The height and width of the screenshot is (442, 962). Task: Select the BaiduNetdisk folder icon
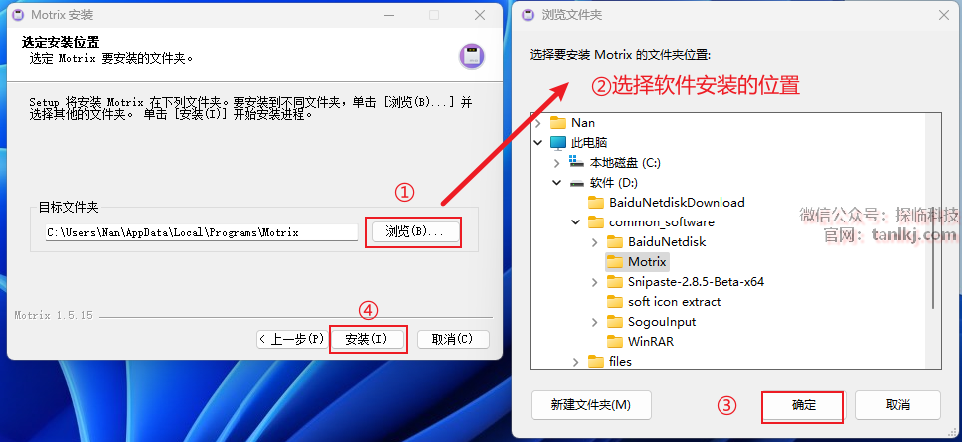point(614,242)
